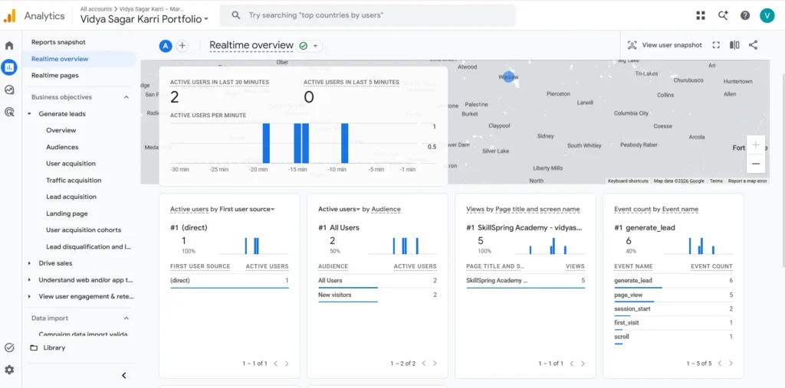
Task: Expand Understand web and/or app traffic
Action: (x=30, y=280)
